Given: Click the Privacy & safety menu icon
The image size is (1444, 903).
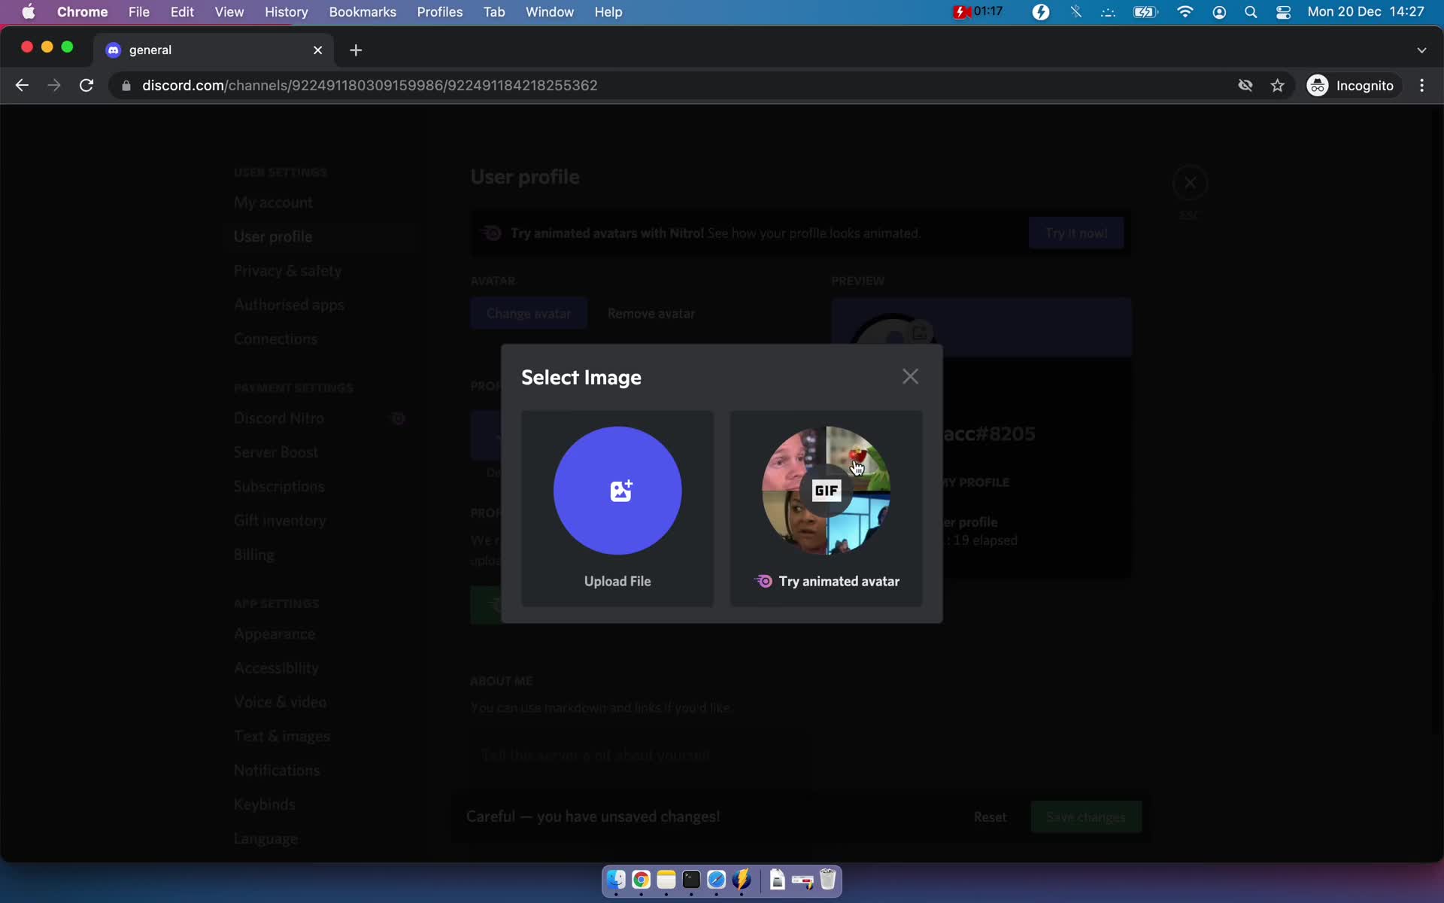Looking at the screenshot, I should (286, 270).
